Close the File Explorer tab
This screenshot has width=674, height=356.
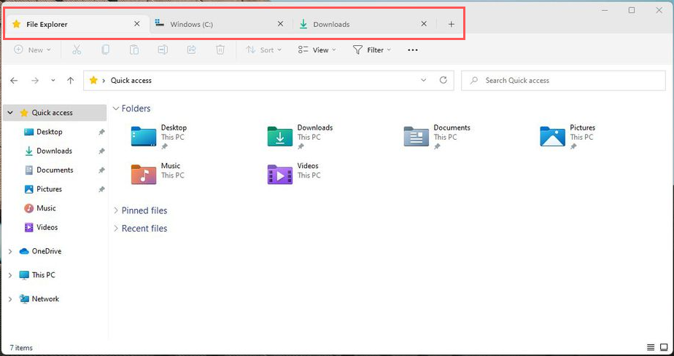tap(137, 24)
